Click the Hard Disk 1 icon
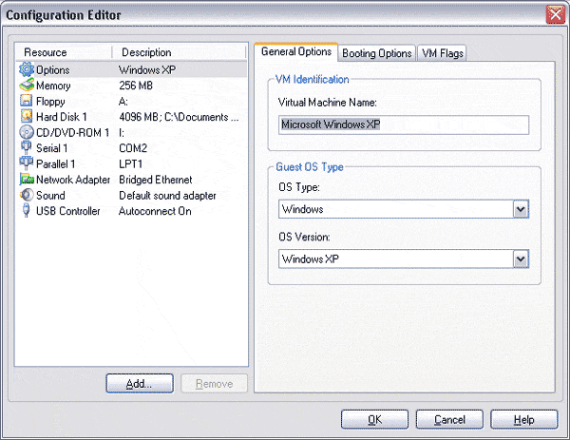 point(27,116)
